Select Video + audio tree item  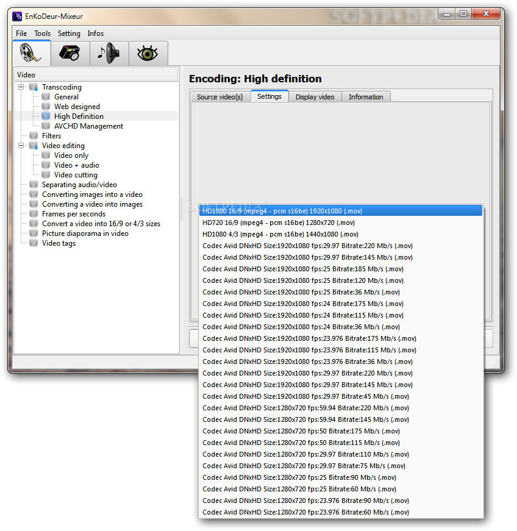(x=77, y=165)
